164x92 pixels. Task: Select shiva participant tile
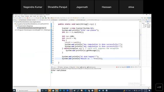131,7
